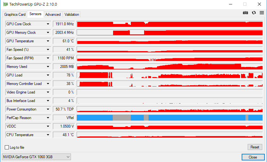Click the 38 % memory controller load value
267x162 pixels.
(x=64, y=84)
